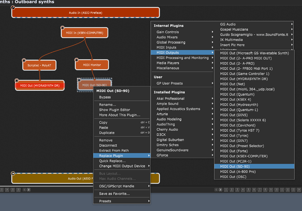The image size is (302, 211).
Task: Click channel indicator 3 in bottom-right strip
Action: [237, 190]
